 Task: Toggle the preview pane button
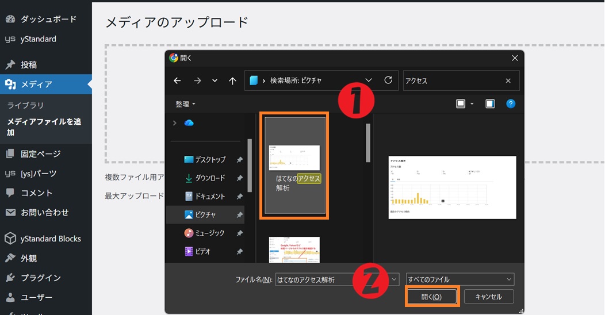(490, 103)
